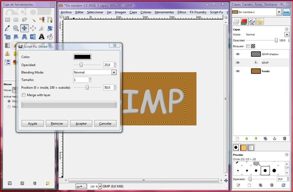Switch to the Undo history tab

tap(260, 22)
